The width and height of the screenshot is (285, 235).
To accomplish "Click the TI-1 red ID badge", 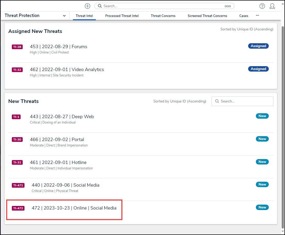I will pos(16,117).
